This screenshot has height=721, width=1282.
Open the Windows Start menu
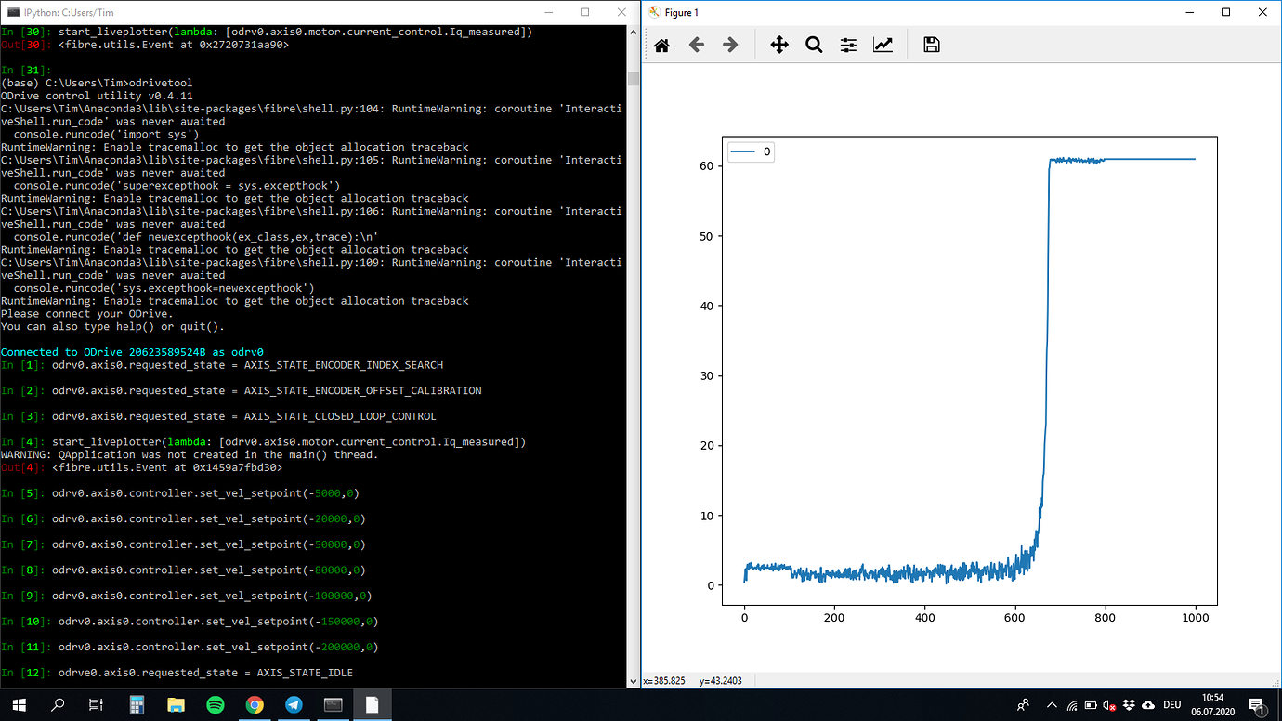pos(19,705)
